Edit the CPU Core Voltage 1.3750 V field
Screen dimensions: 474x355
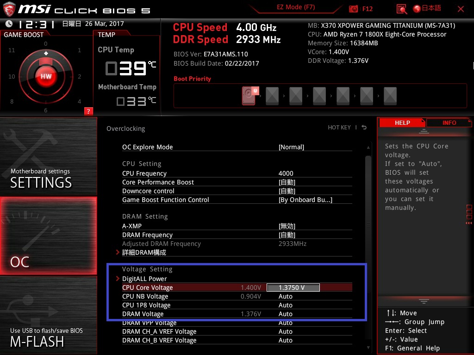(293, 288)
